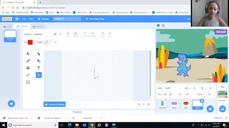Switch to the Sounds tab
The image size is (229, 128).
(x=38, y=27)
